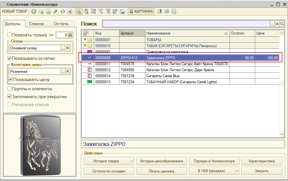288x181 pixels.
Task: Click the Zippo lighter picture thumbnail
Action: coord(40,145)
